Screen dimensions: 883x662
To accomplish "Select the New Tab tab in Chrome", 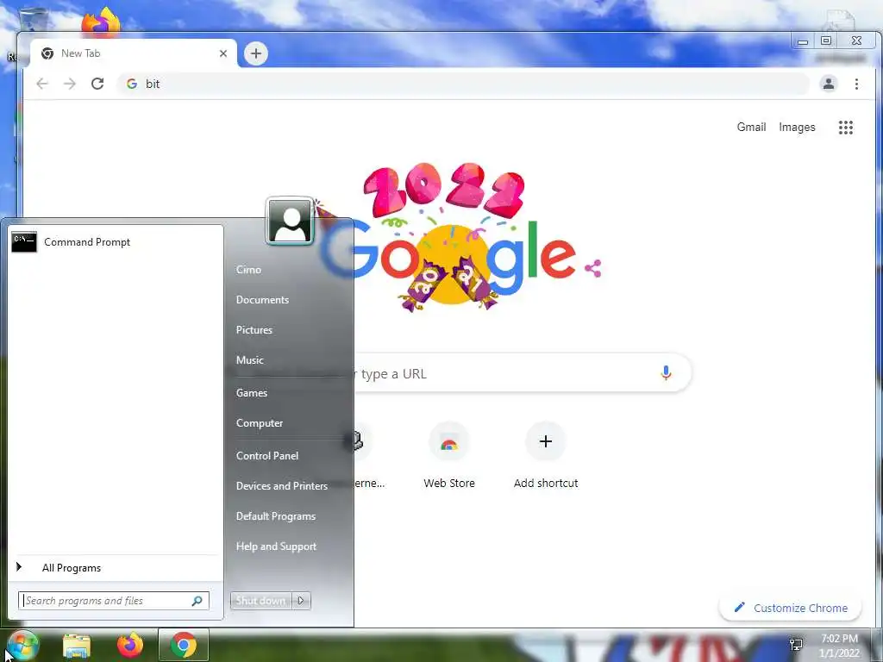I will tap(132, 53).
